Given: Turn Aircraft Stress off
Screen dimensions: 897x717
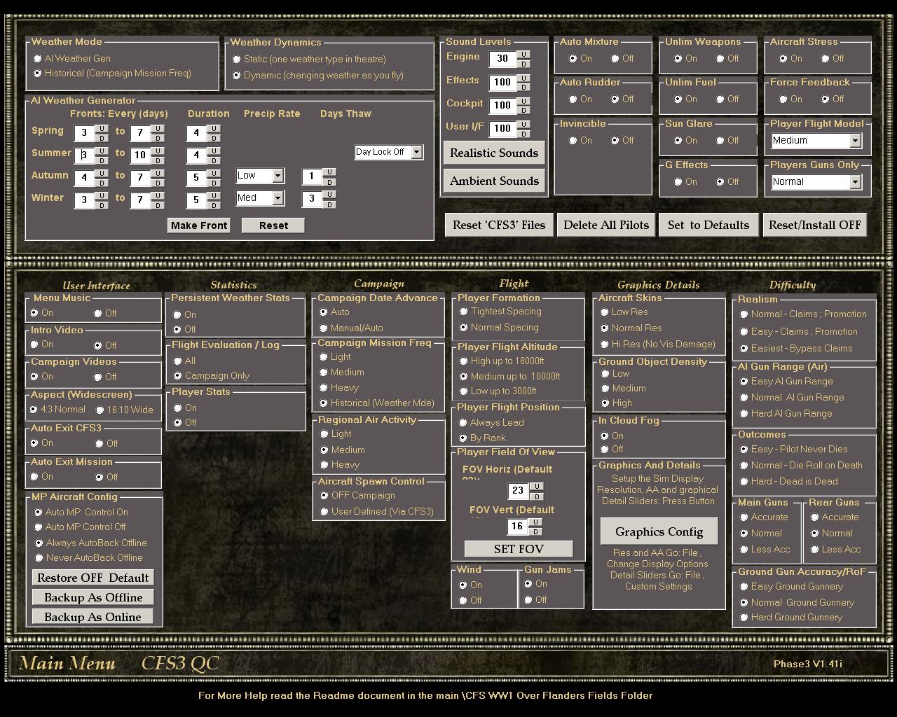Looking at the screenshot, I should (825, 59).
